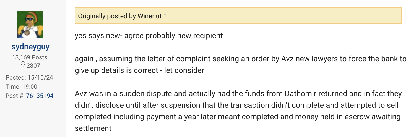Click the word 'Dathomir' in the post

pos(302,94)
